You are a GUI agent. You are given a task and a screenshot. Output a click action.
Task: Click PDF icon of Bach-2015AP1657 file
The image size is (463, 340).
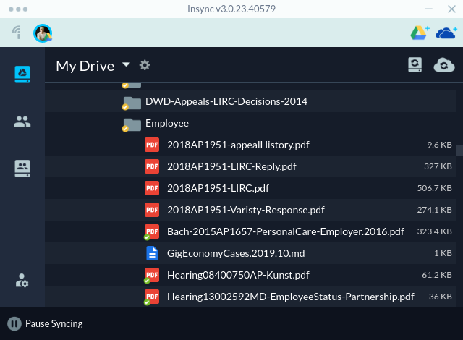152,231
